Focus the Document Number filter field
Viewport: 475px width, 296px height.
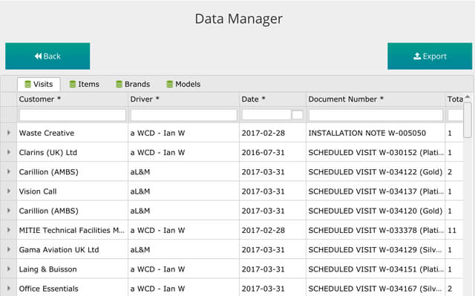tap(376, 115)
